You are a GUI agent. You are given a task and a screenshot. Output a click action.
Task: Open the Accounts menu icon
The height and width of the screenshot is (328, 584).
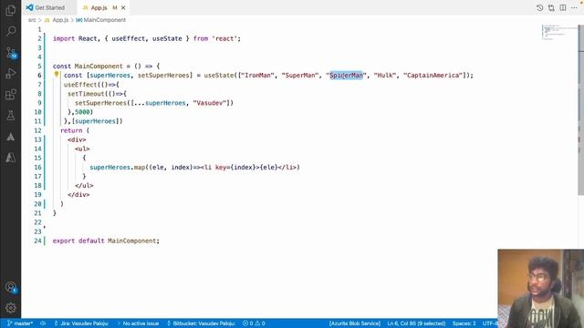click(11, 287)
